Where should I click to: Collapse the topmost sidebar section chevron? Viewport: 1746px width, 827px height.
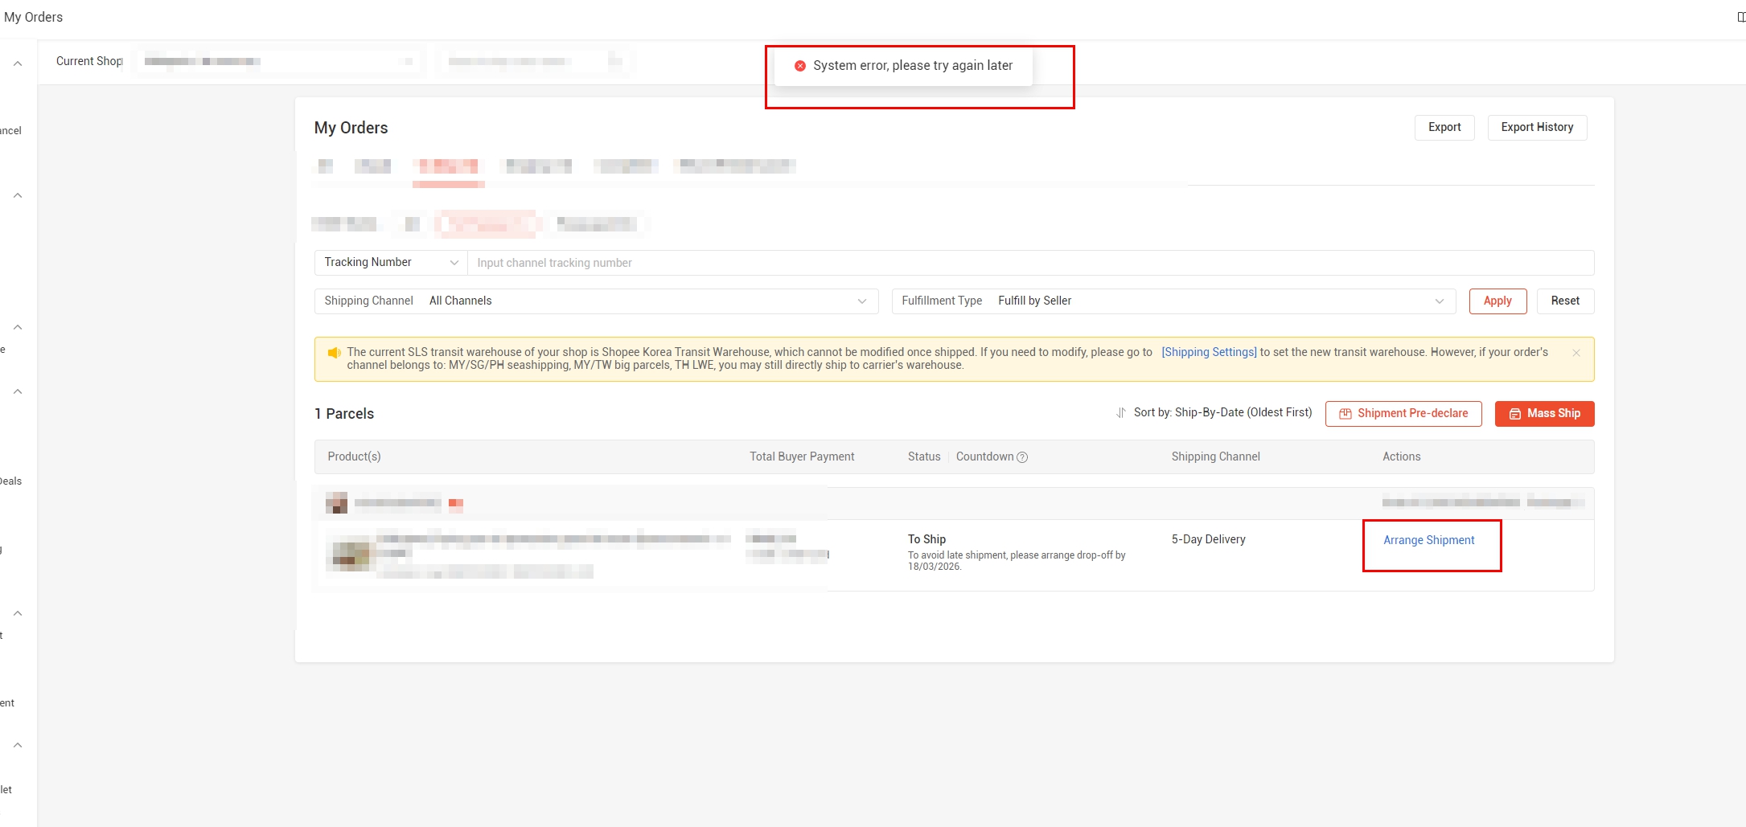(18, 63)
